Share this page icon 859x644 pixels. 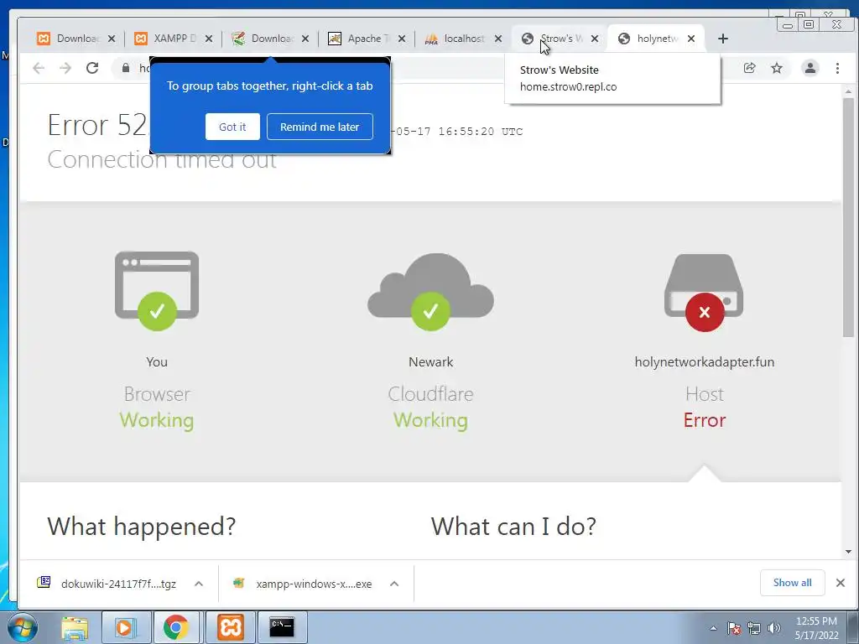749,68
